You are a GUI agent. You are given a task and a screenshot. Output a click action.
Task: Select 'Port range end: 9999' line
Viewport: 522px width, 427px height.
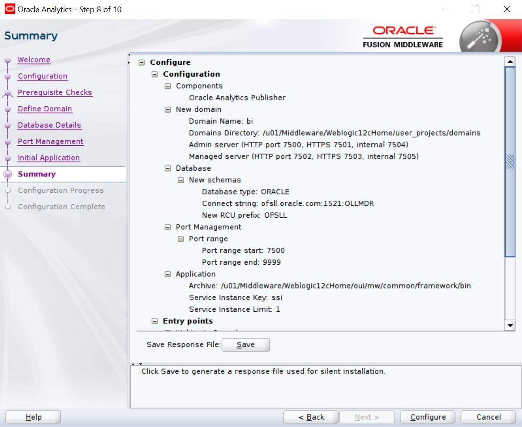(241, 262)
